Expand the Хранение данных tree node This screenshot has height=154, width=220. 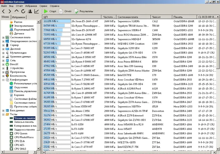tap(3, 57)
